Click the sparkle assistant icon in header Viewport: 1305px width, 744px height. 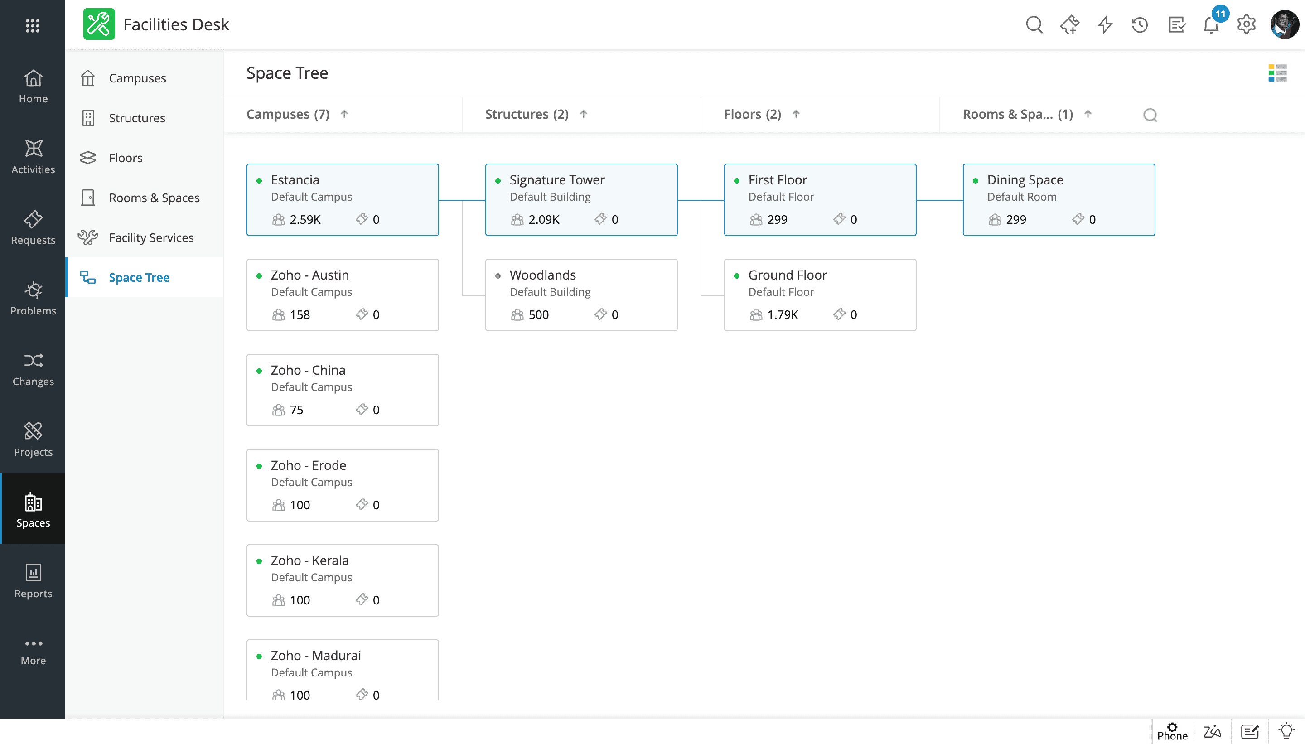(1069, 24)
